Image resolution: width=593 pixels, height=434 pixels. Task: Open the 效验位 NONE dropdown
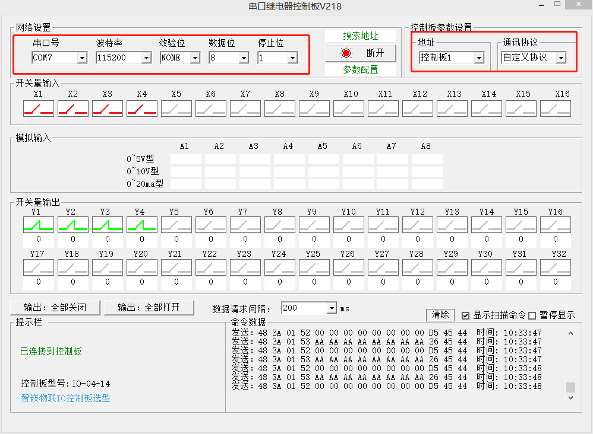coord(195,58)
